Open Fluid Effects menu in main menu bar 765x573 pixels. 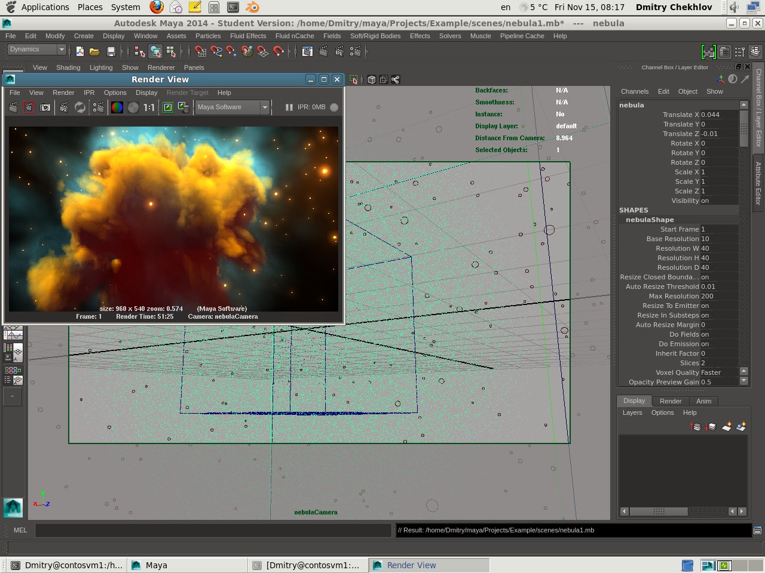(248, 36)
